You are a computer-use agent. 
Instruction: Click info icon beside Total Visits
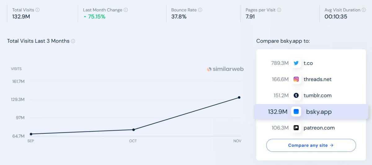[38, 10]
